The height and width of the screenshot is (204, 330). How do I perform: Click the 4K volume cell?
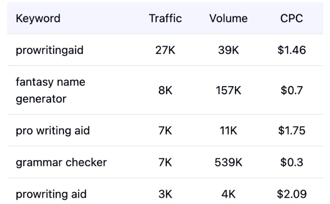(x=228, y=194)
